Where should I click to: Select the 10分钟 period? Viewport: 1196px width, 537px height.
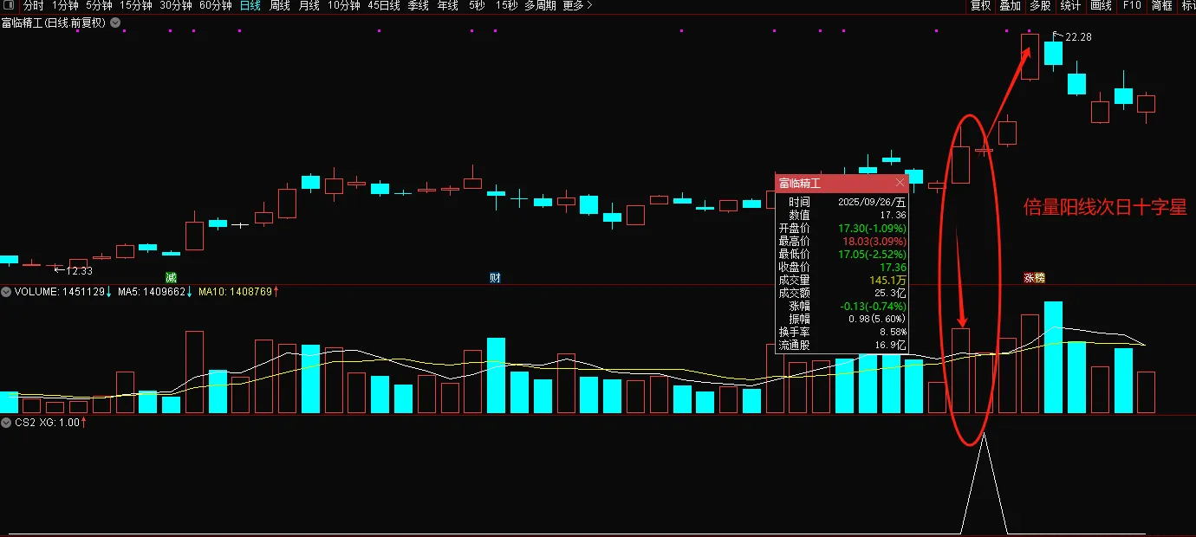click(344, 5)
